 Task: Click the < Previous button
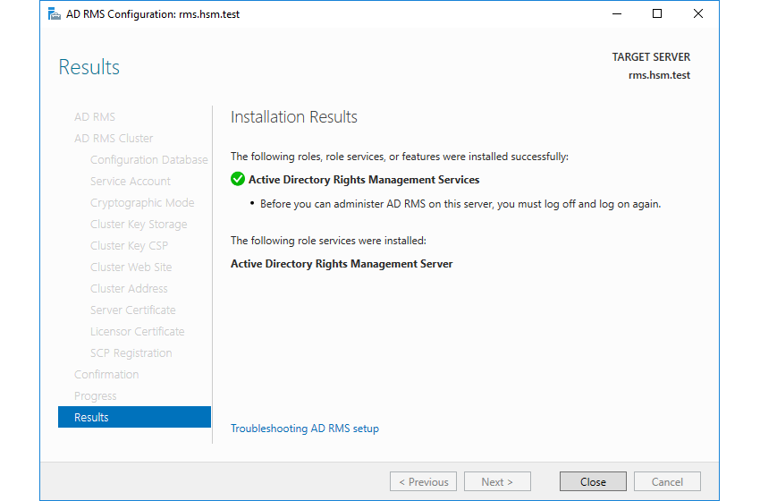point(423,481)
